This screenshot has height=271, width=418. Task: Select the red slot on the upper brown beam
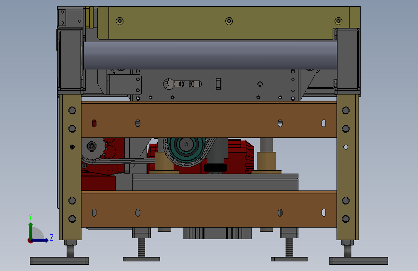coord(94,123)
